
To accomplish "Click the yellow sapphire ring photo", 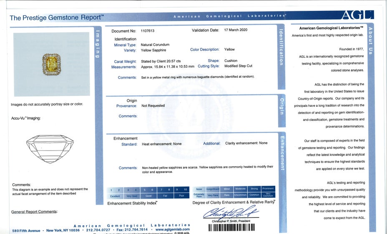I will 52,64.
